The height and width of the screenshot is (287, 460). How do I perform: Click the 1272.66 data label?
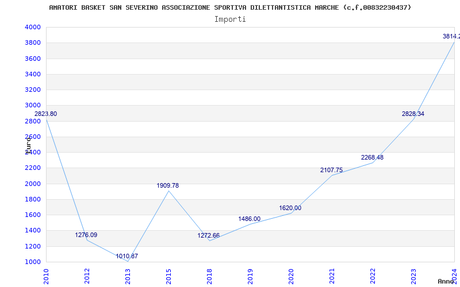coord(208,235)
